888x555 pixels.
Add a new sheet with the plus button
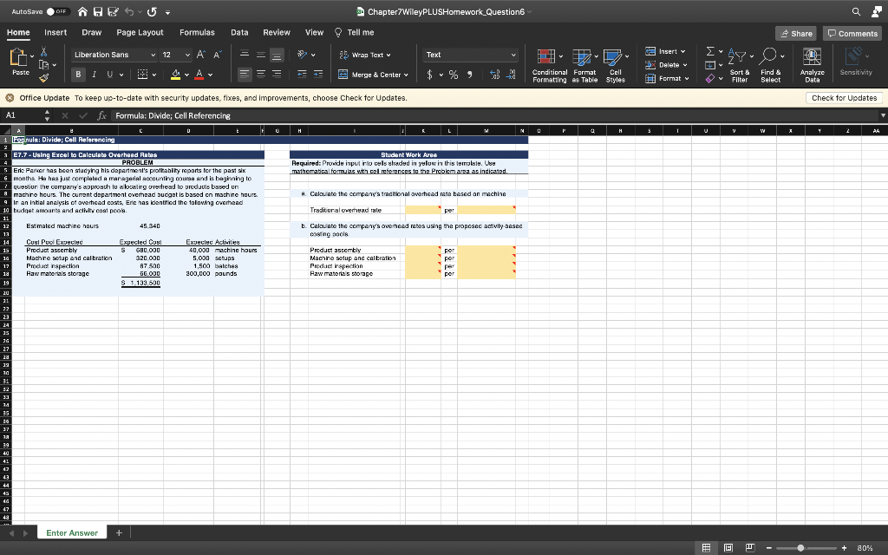tap(119, 532)
